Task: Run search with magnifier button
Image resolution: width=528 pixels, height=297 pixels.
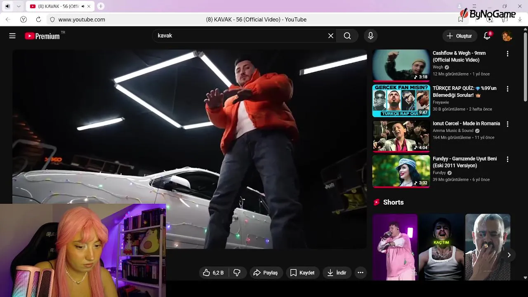Action: click(347, 36)
